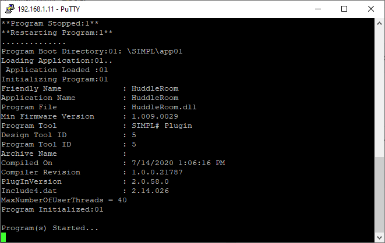Click the scrollbar up arrow
385x243 pixels.
click(x=379, y=23)
